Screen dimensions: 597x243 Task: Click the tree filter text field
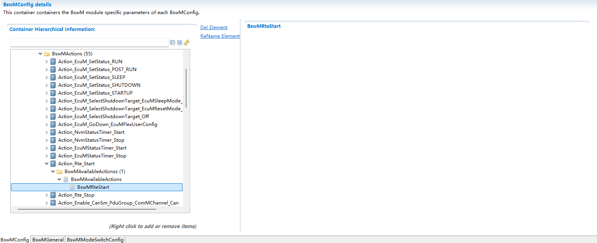89,43
